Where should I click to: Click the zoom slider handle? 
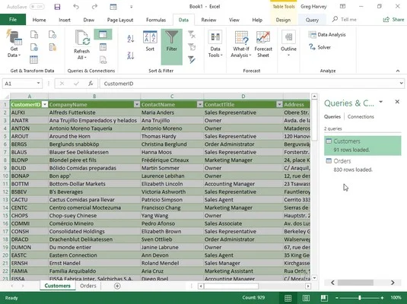click(x=360, y=298)
